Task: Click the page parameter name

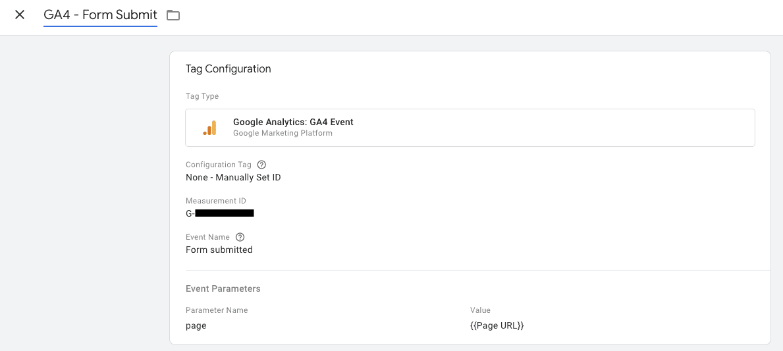Action: point(196,326)
